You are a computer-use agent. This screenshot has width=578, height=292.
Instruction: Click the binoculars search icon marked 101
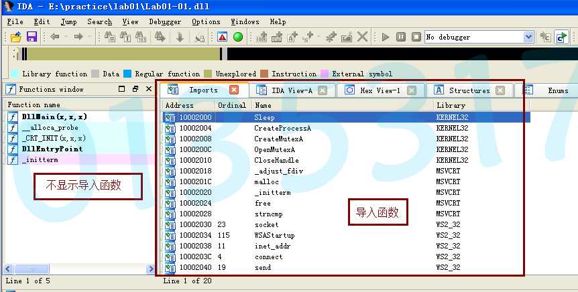point(141,37)
